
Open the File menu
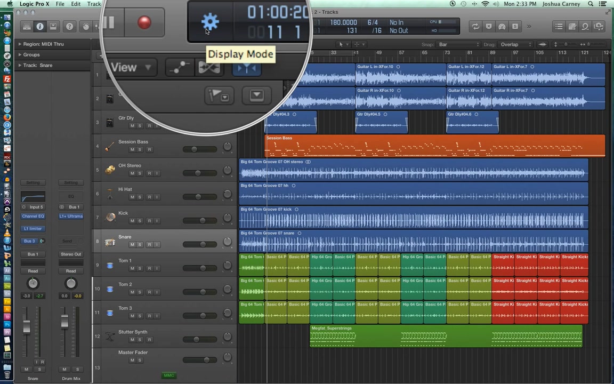point(60,4)
